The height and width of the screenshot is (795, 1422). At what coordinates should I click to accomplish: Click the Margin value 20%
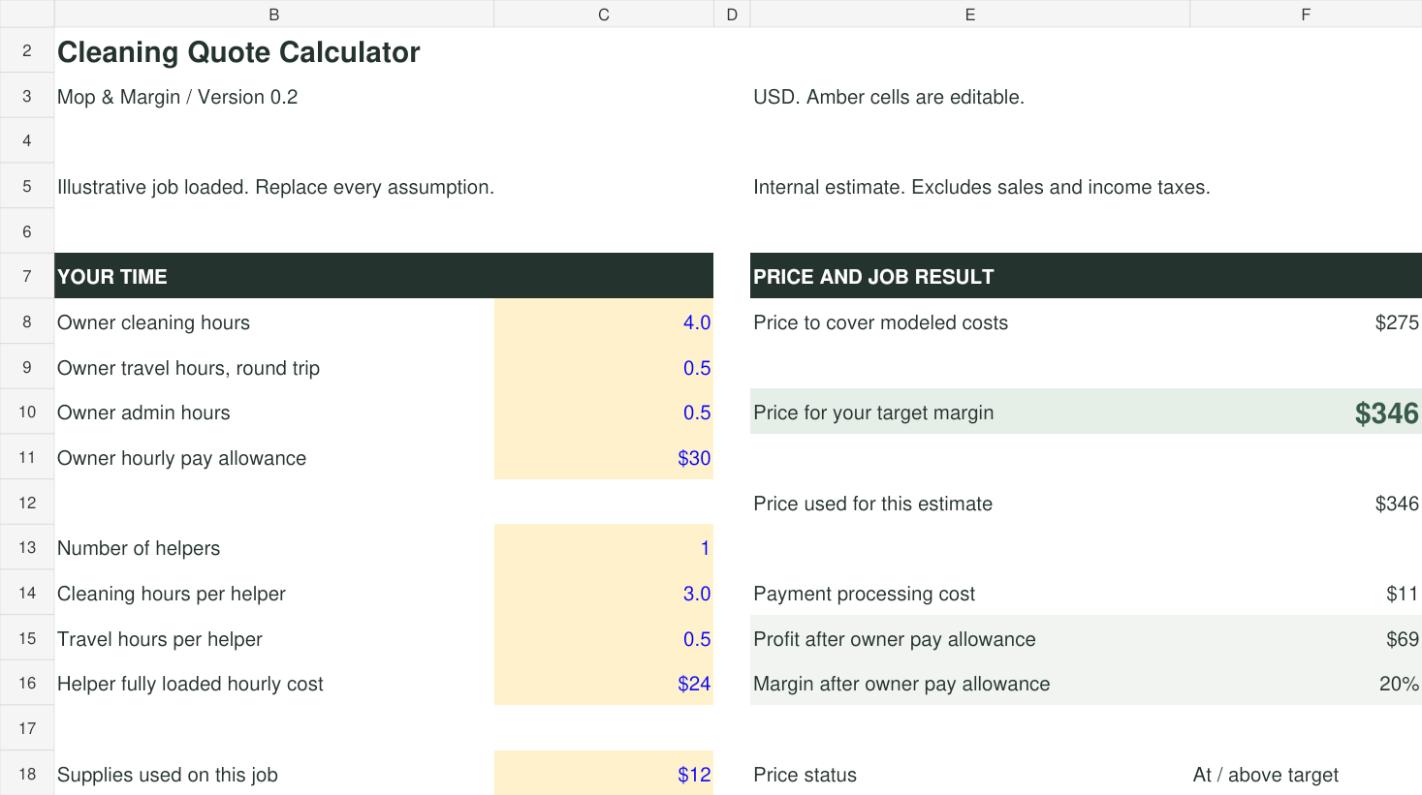pos(1306,683)
